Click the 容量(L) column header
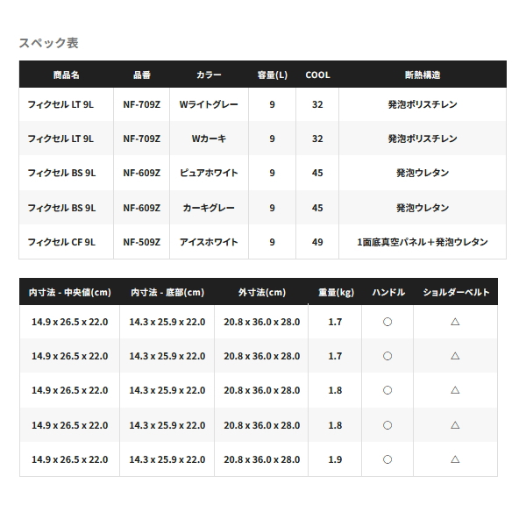Image resolution: width=526 pixels, height=526 pixels. (272, 75)
